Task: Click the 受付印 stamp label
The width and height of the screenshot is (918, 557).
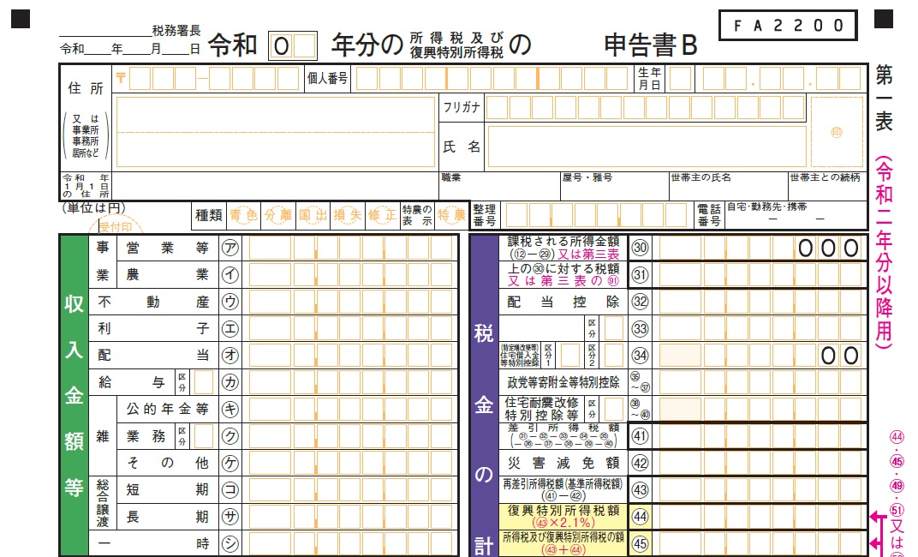Action: click(x=116, y=227)
